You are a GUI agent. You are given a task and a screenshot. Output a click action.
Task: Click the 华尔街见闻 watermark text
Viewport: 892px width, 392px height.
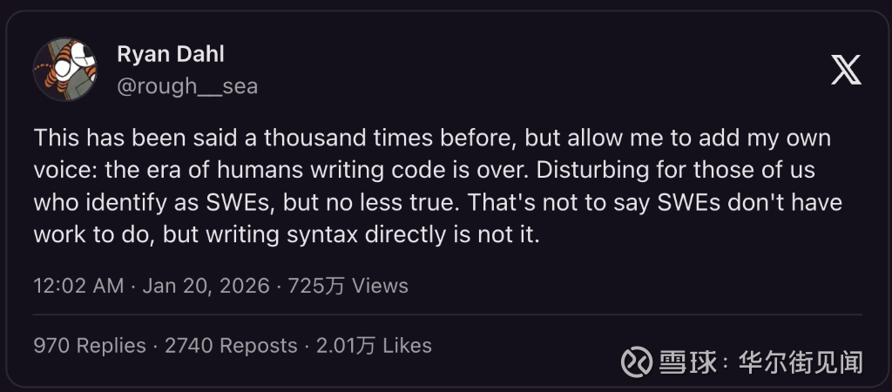800,359
